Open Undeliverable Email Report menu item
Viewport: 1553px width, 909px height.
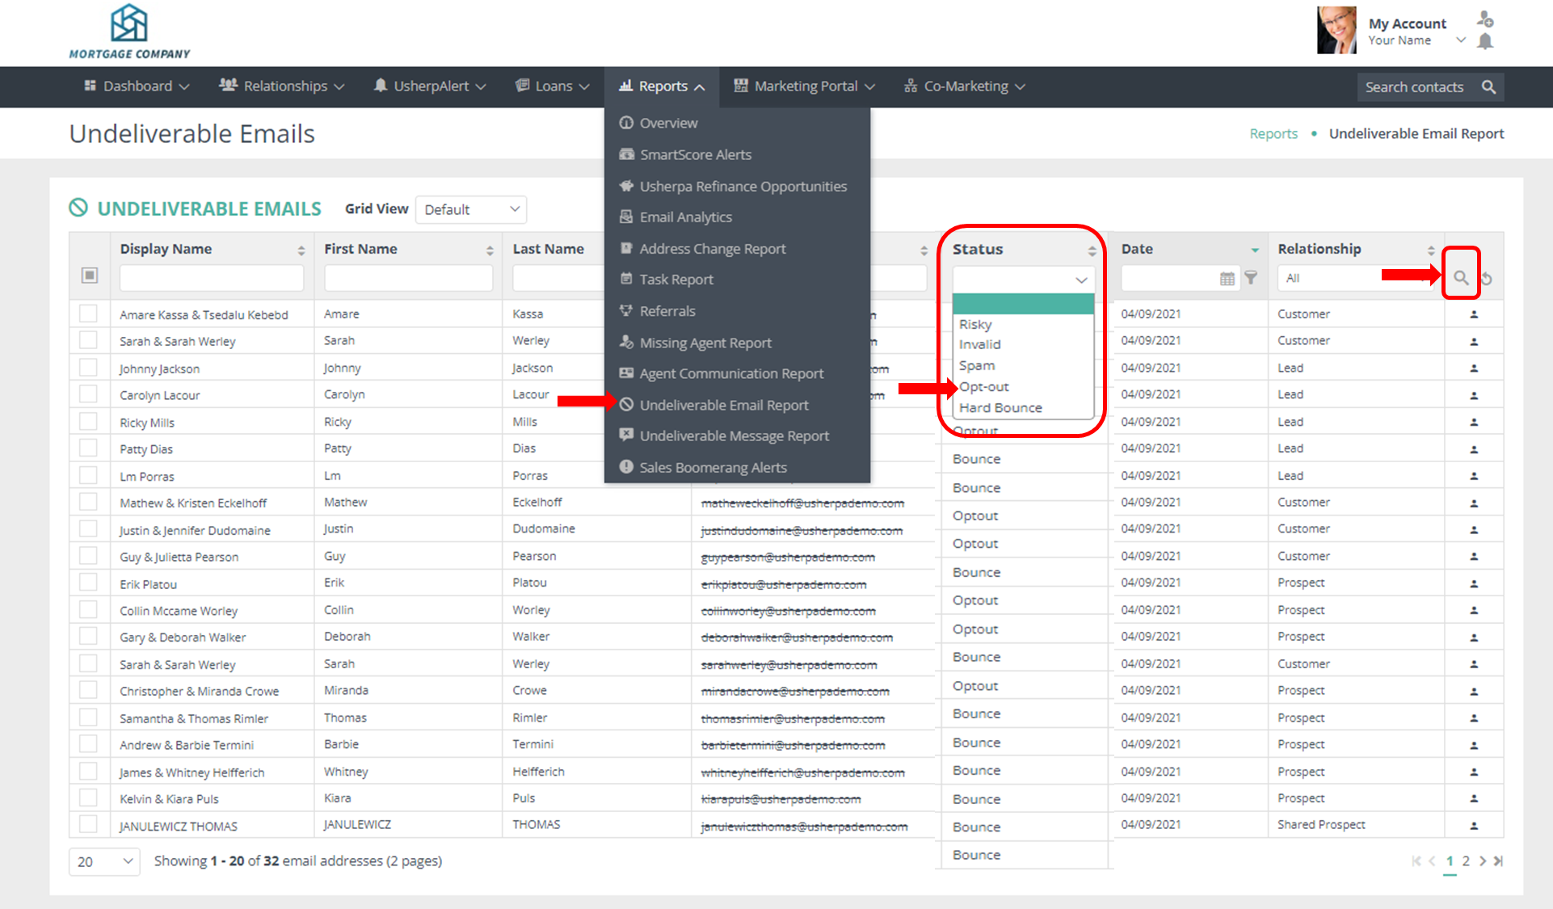coord(723,405)
